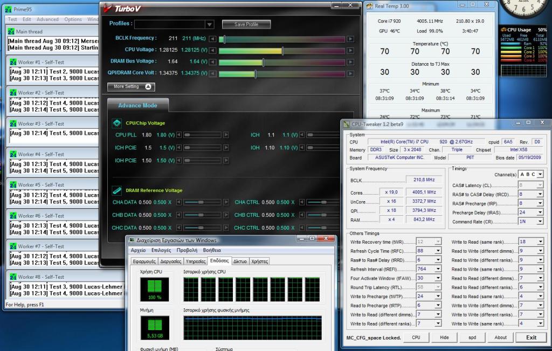552x351 pixels.
Task: Click the CPU/Chip Voltage section icon in TurboV
Action: point(116,123)
